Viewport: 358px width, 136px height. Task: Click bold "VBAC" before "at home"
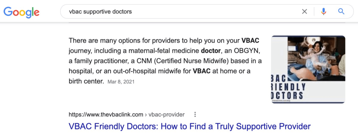click(202, 71)
